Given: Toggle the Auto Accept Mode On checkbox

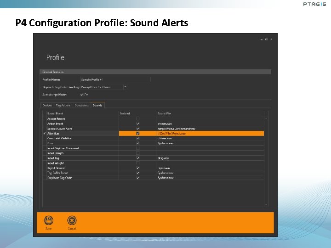Looking at the screenshot, I should (x=82, y=95).
